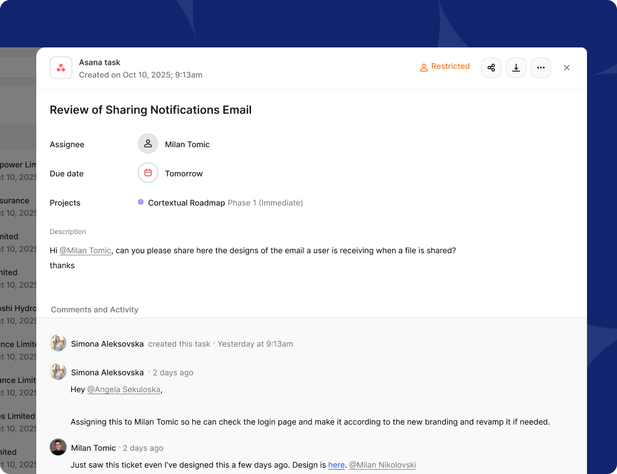Click the Comments and Activity header
Image resolution: width=617 pixels, height=474 pixels.
click(94, 310)
